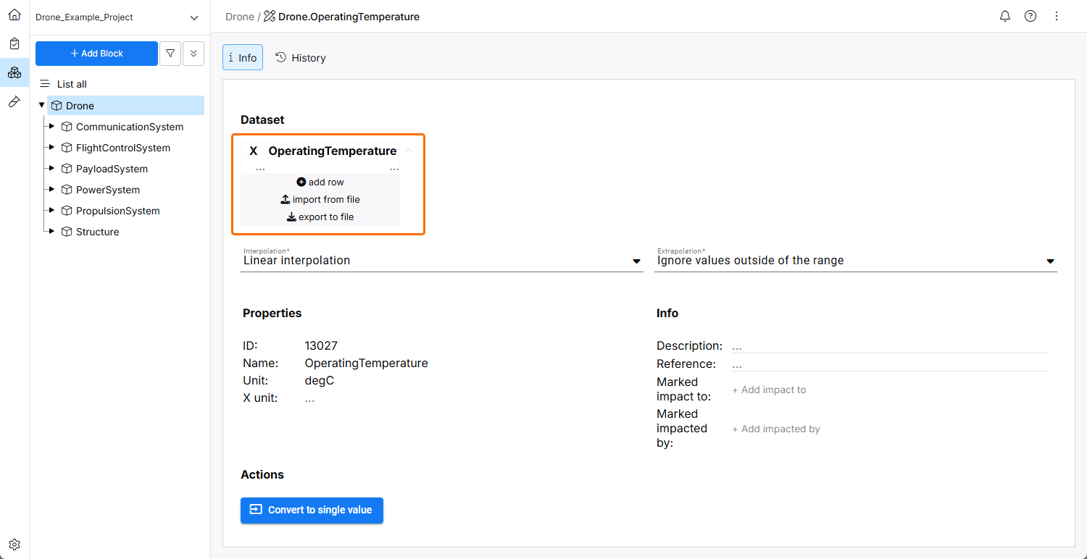Open the help question mark icon
1087x559 pixels.
1030,16
